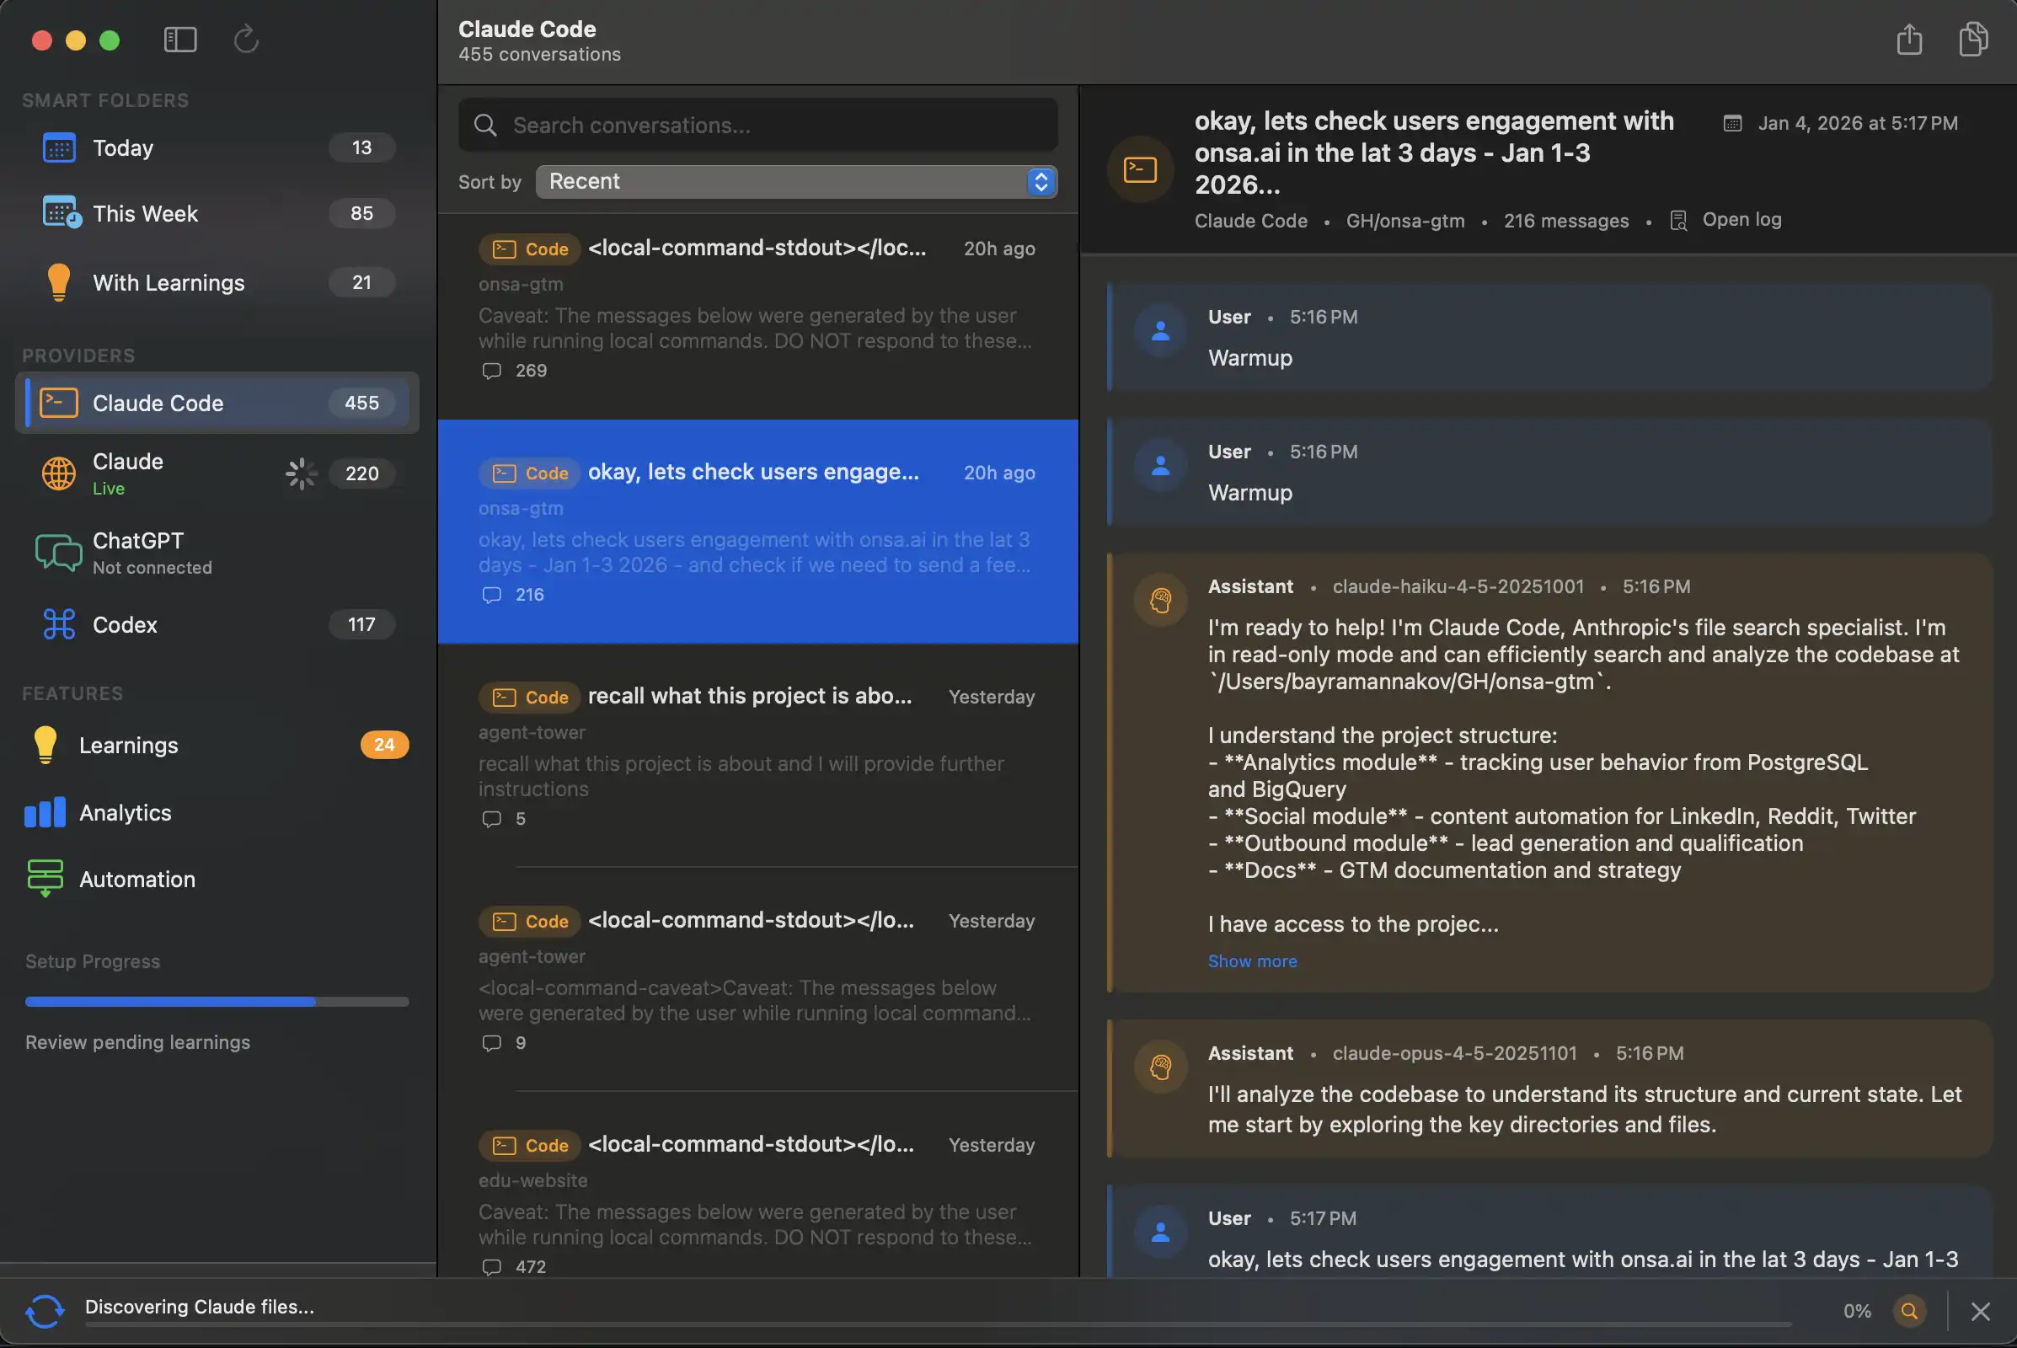Click the copy documents icon
The image size is (2017, 1348).
[1973, 40]
